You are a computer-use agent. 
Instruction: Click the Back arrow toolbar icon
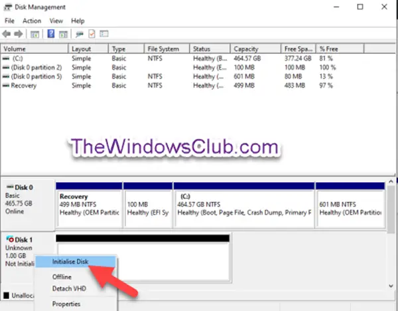click(x=7, y=34)
